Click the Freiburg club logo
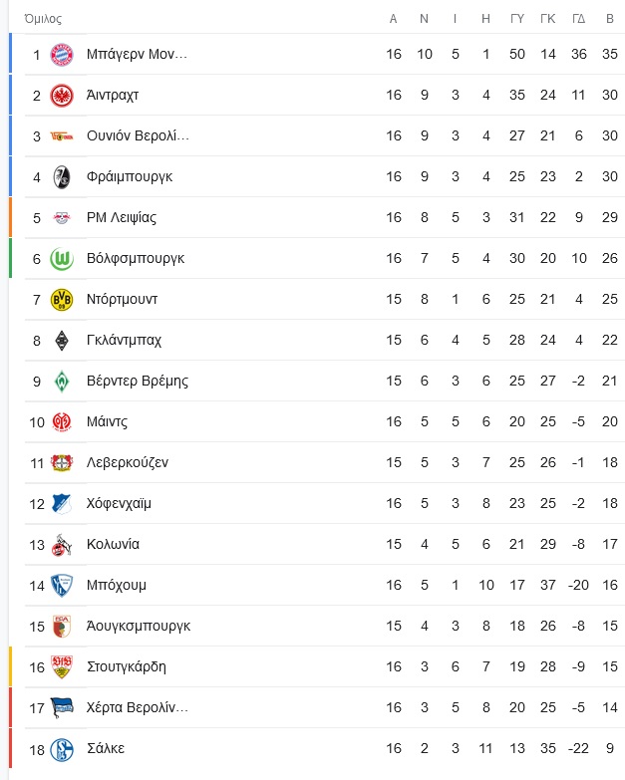625x780 pixels. click(62, 177)
